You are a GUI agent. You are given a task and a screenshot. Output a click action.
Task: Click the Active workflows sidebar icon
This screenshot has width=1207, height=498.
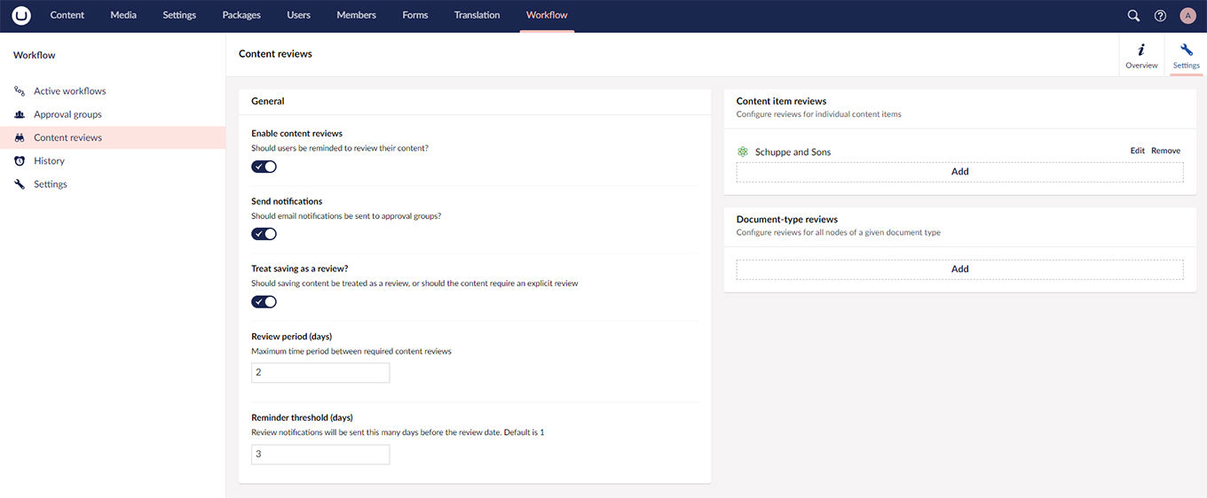click(20, 91)
